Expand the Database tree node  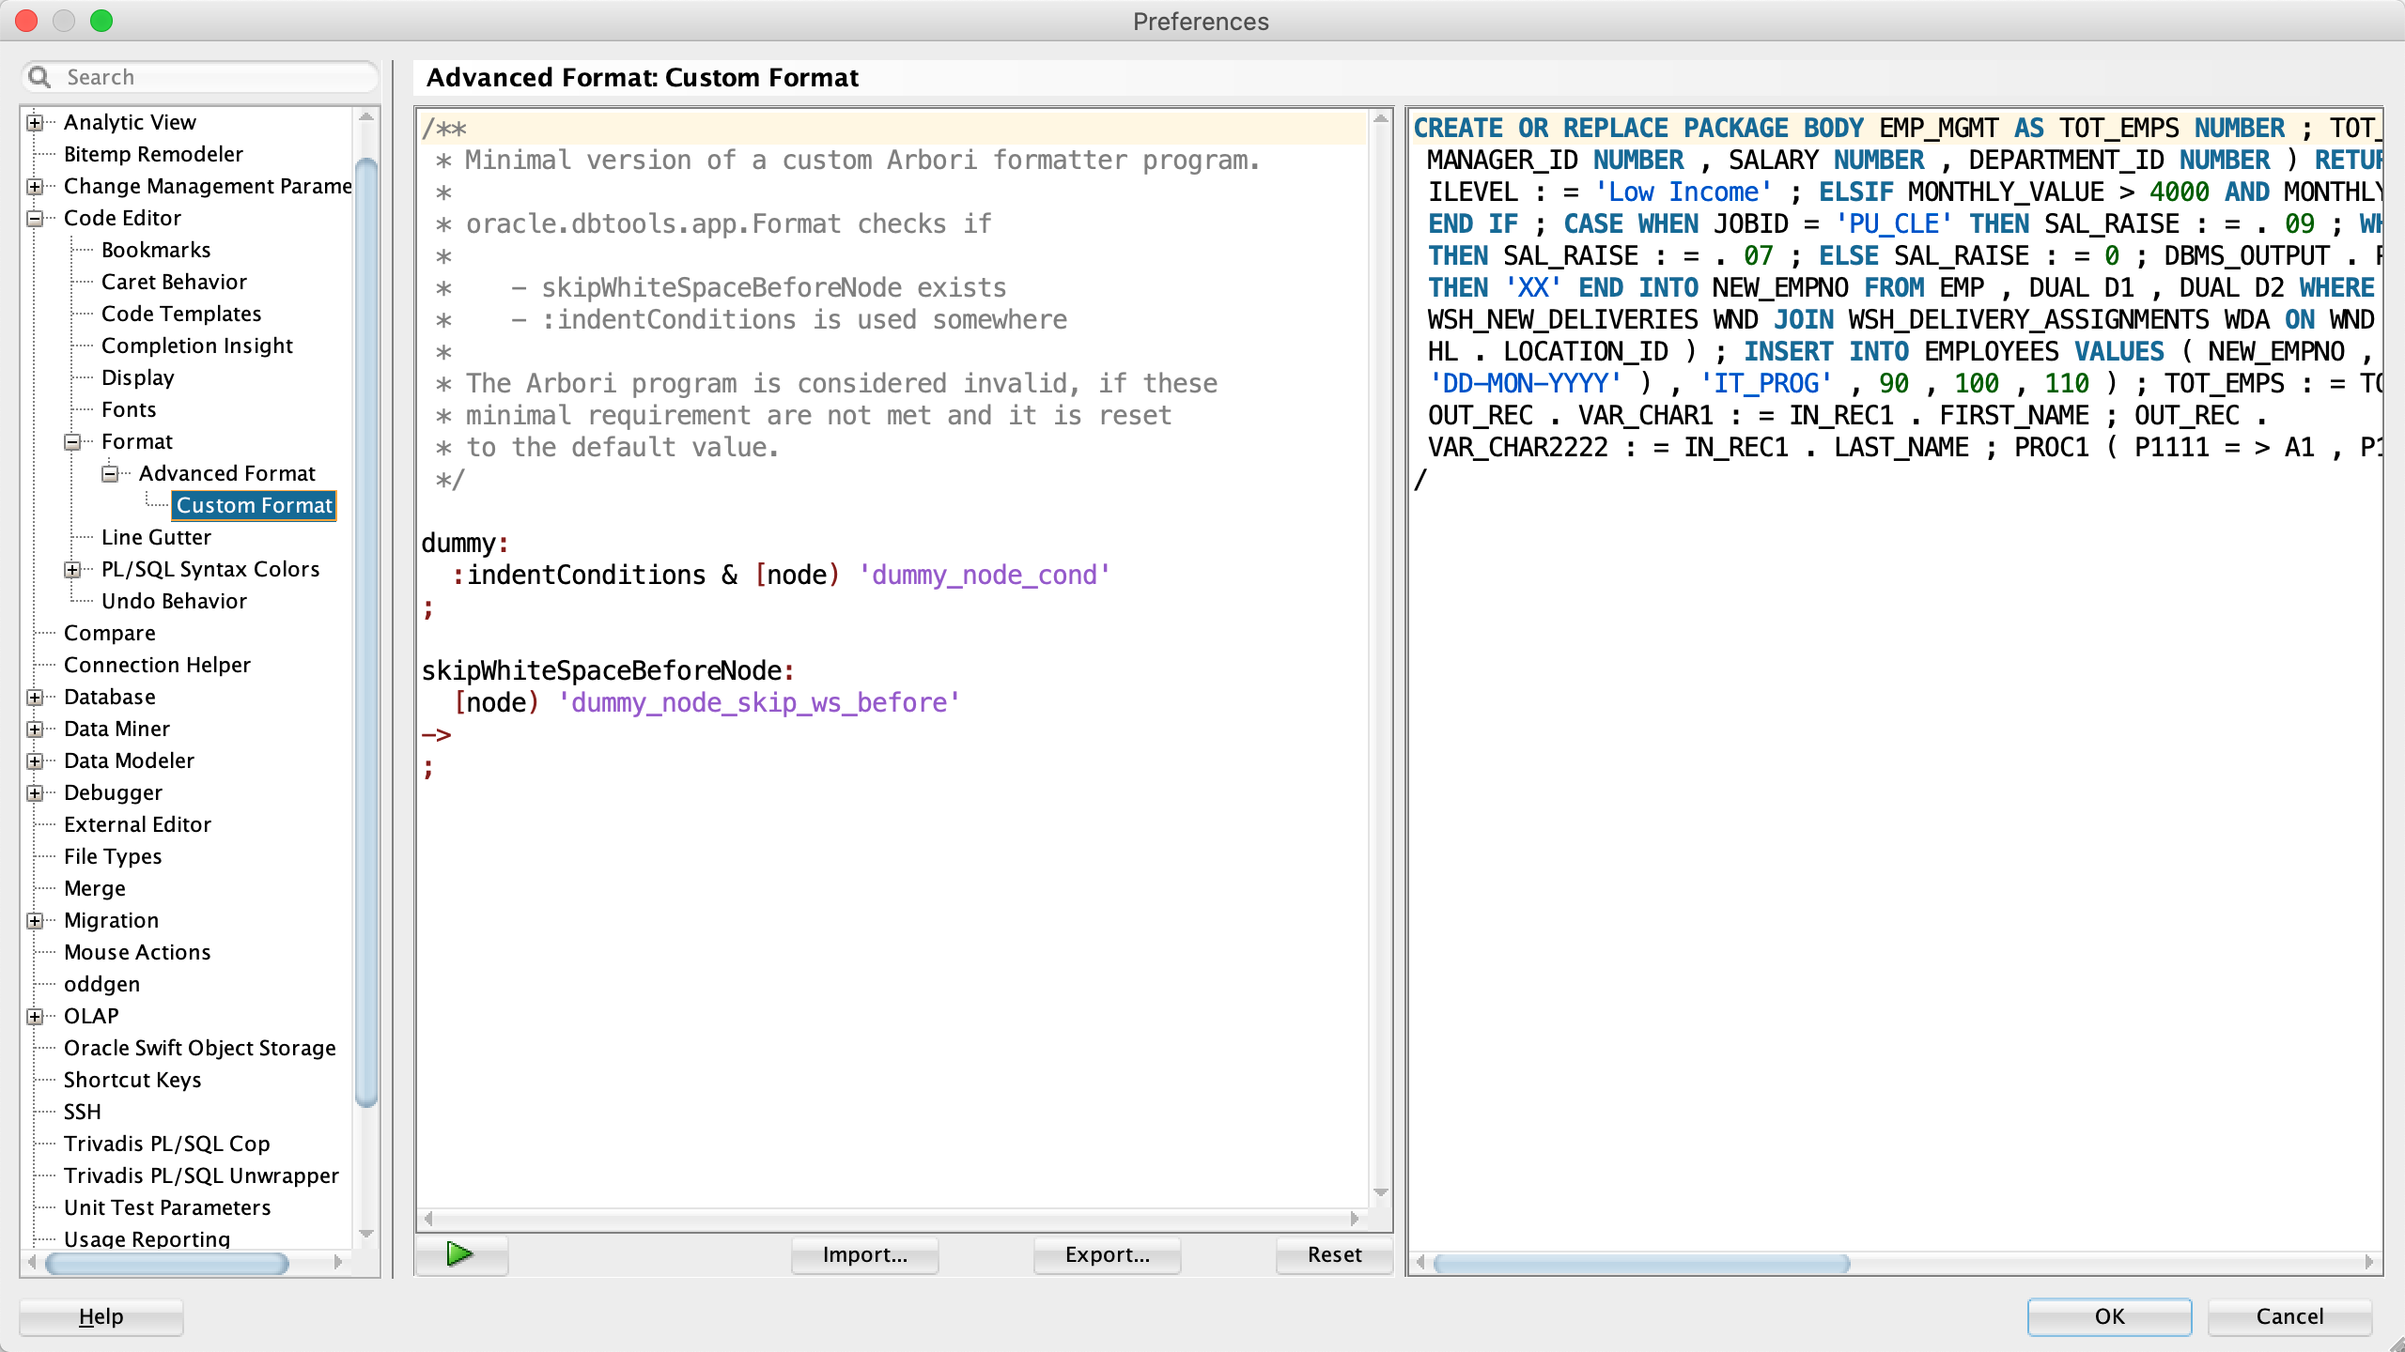pyautogui.click(x=35, y=698)
